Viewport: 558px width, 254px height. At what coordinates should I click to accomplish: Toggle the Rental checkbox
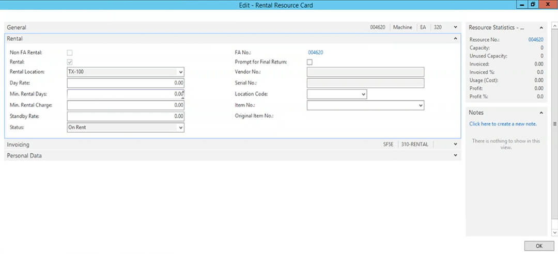coord(70,62)
